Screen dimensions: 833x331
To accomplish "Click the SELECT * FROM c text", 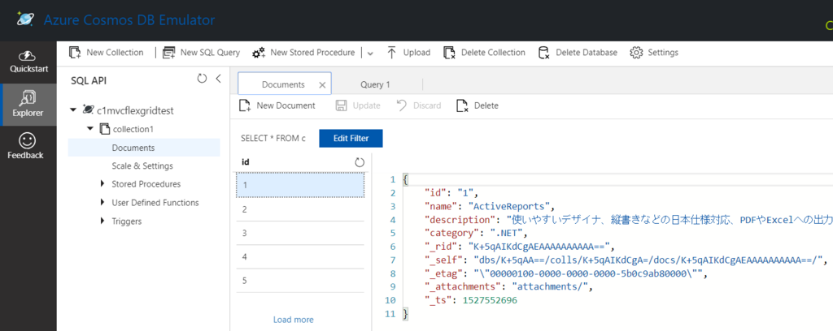I will click(x=273, y=138).
